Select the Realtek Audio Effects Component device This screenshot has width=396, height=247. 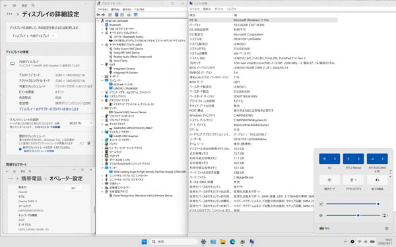[133, 57]
